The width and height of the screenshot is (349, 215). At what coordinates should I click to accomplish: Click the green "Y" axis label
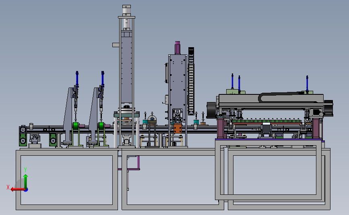(25, 170)
